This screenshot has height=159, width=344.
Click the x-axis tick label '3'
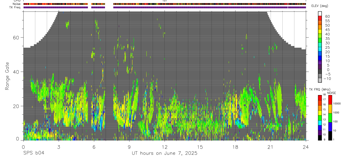click(59, 147)
